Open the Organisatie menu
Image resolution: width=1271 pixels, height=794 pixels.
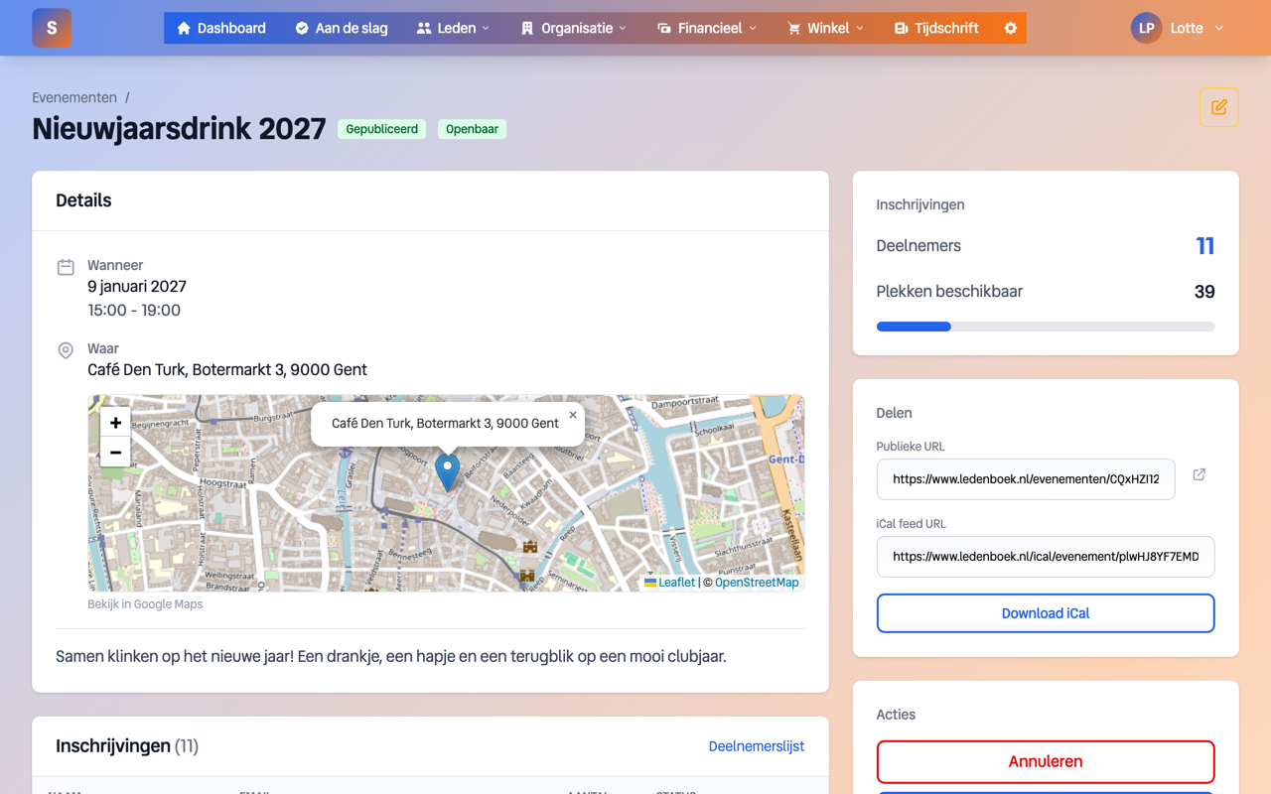(x=574, y=28)
